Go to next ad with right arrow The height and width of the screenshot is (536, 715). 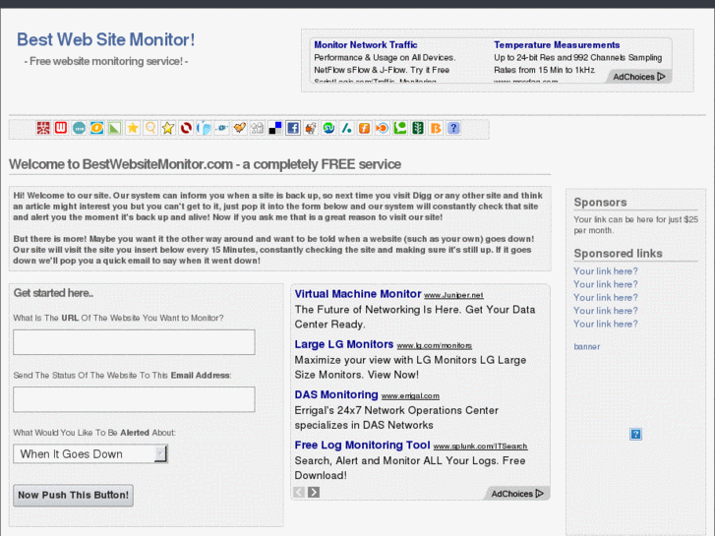coord(314,492)
